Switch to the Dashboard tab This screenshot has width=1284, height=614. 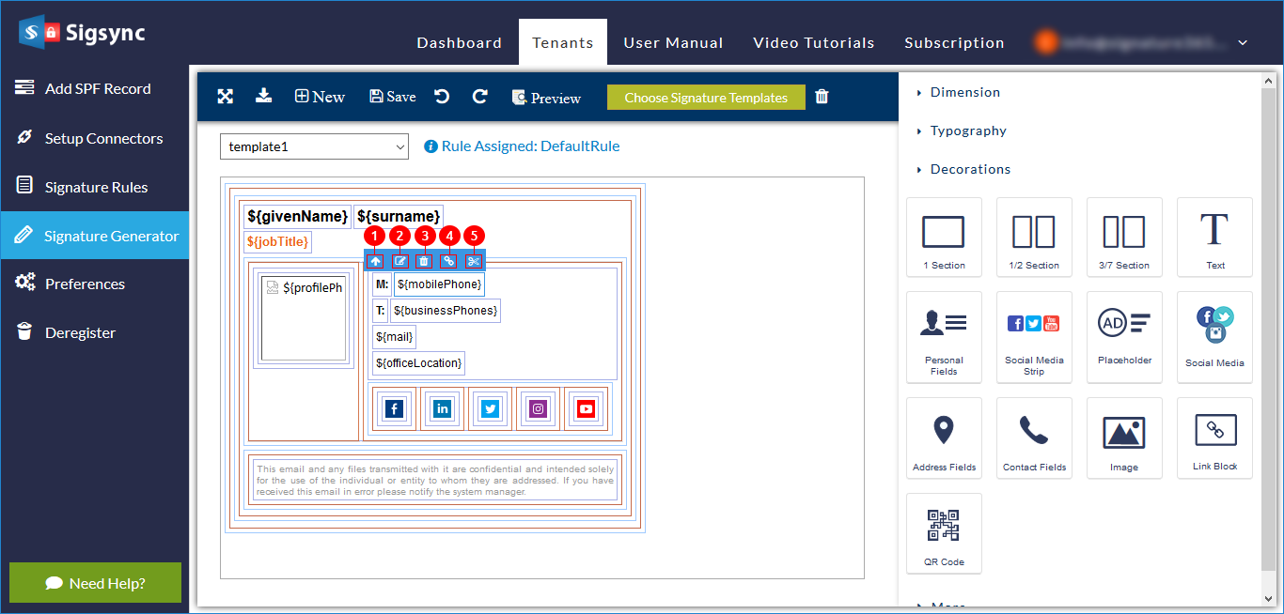tap(459, 43)
